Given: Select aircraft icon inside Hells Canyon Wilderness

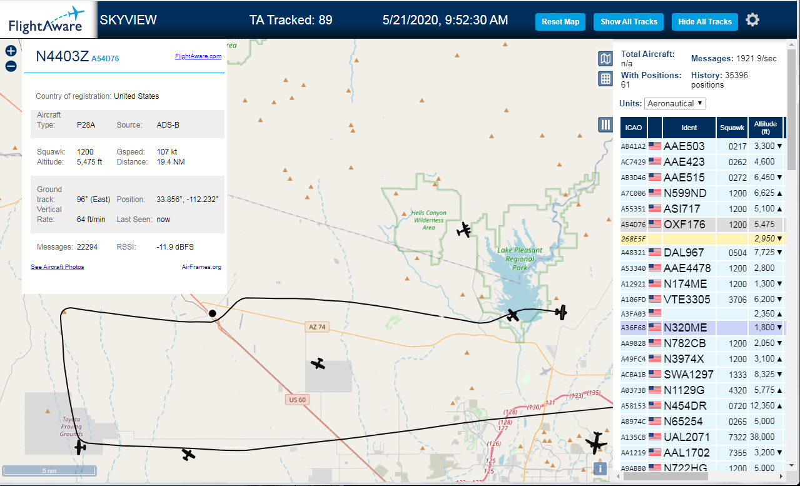Looking at the screenshot, I should 464,230.
